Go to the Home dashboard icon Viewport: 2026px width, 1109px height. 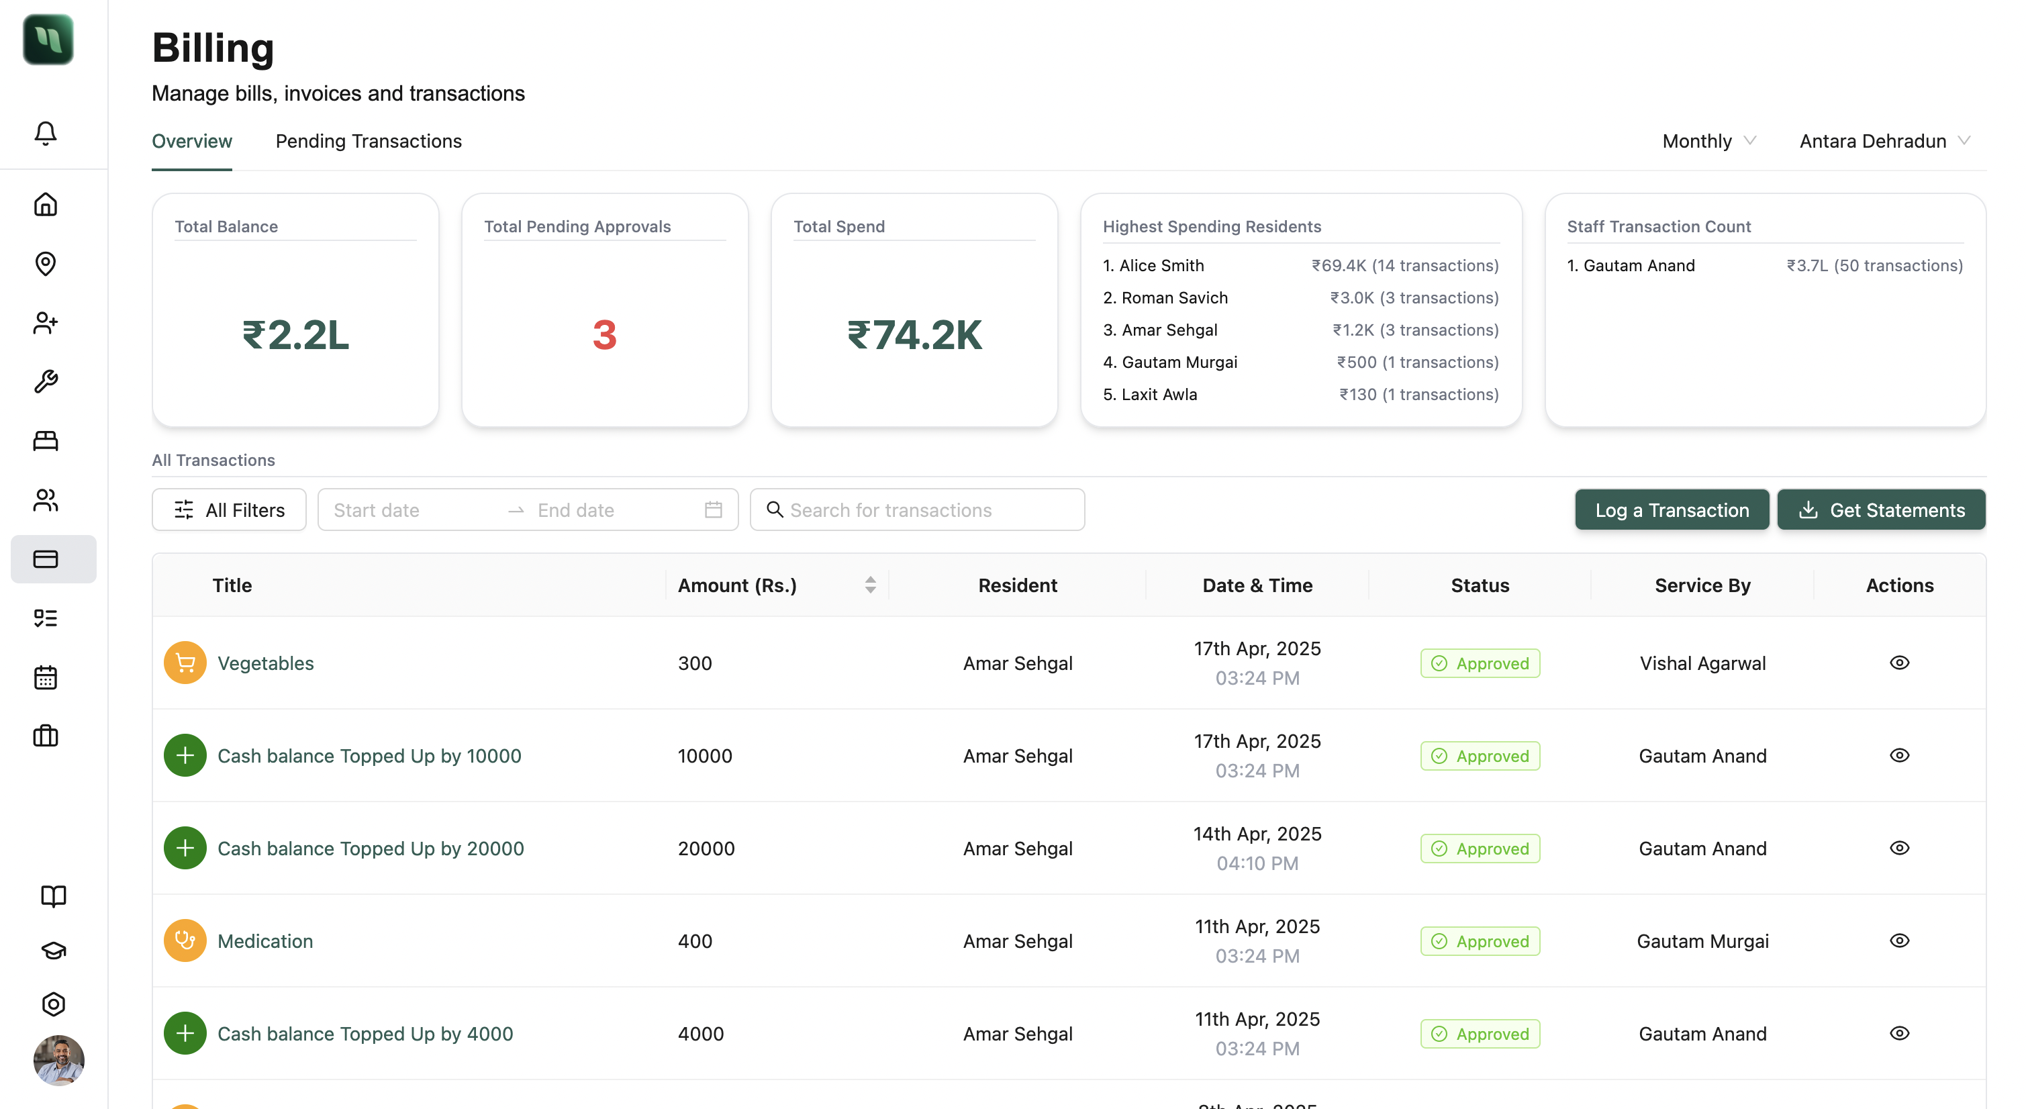tap(45, 205)
